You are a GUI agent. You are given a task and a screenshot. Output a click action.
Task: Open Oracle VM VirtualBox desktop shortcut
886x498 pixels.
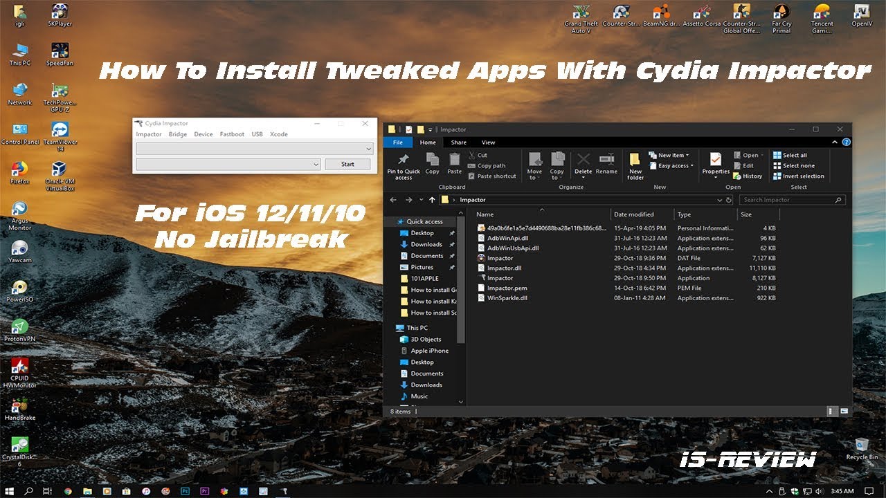pos(60,176)
